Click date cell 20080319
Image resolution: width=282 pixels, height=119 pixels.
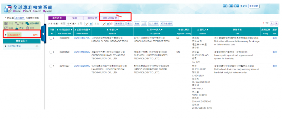pyautogui.click(x=64, y=38)
